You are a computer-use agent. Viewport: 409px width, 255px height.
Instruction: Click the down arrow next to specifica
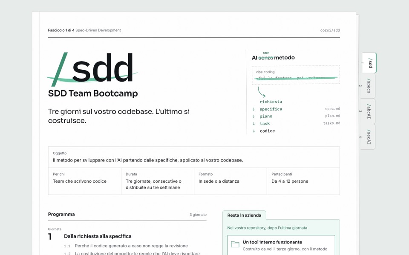click(x=253, y=109)
